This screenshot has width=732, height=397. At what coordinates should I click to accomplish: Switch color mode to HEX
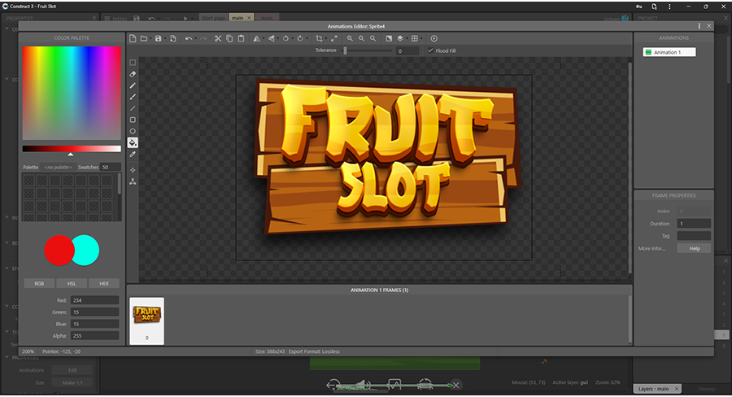click(x=104, y=283)
